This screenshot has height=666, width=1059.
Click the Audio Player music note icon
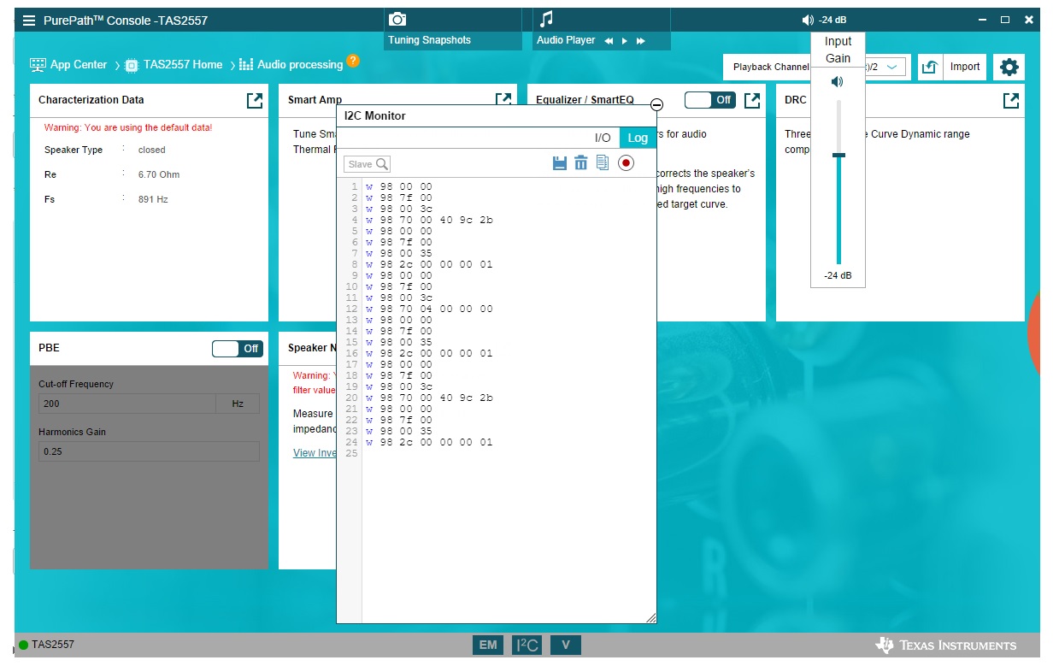[546, 19]
